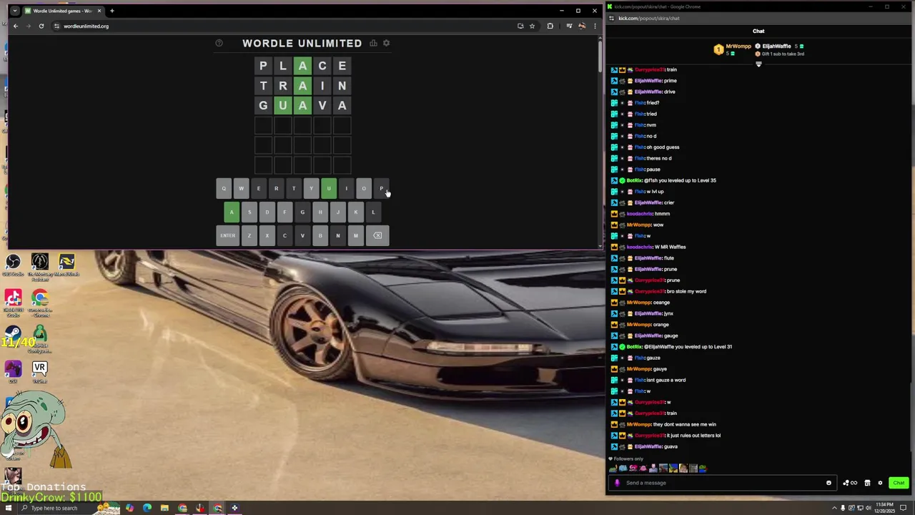Open the Wordle statistics bar chart icon
915x515 pixels.
tap(373, 43)
